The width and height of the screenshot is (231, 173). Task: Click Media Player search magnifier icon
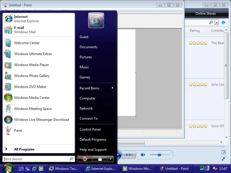click(211, 22)
